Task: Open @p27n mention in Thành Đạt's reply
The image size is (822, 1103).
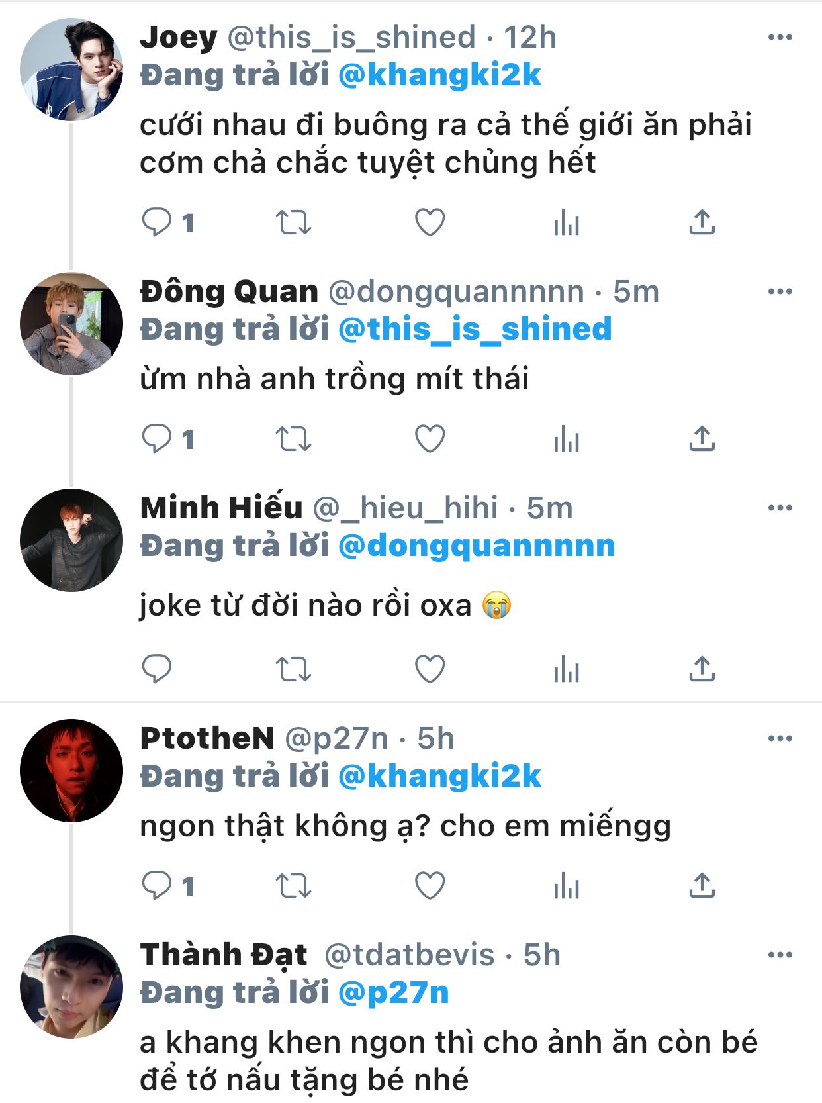Action: [x=393, y=993]
